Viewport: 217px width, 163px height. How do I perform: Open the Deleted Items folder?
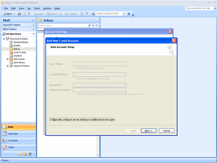21,42
